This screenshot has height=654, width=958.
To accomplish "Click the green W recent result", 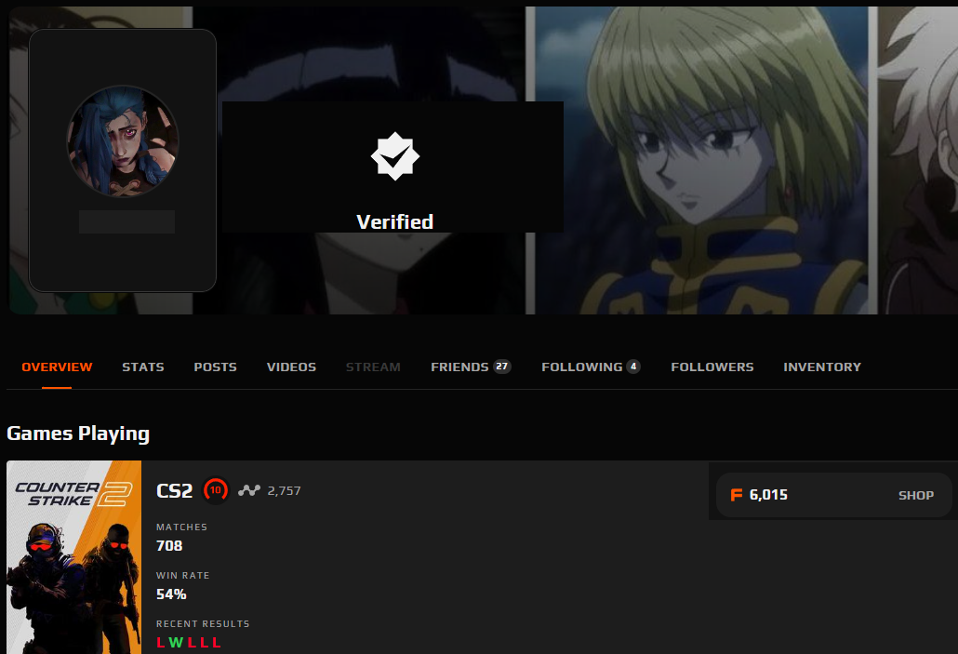I will click(x=176, y=643).
